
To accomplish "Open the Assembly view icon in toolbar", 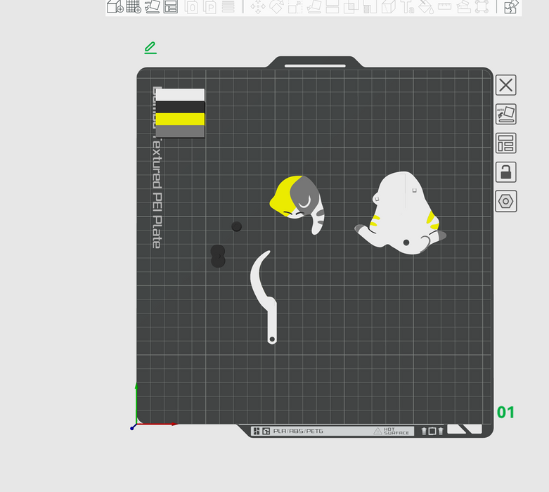I will point(511,7).
